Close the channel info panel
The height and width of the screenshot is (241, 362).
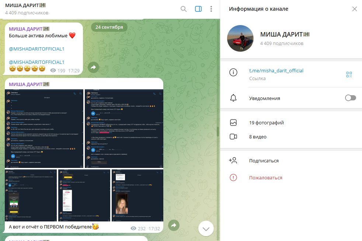point(354,9)
